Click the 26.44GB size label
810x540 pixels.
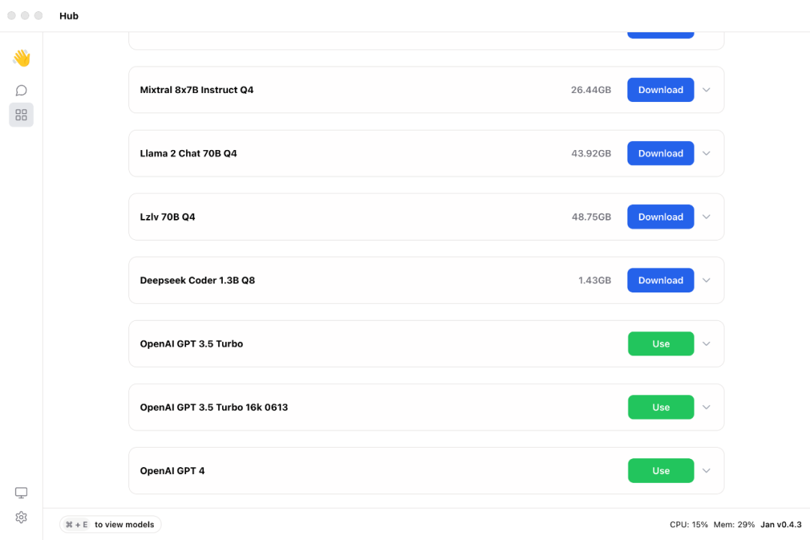coord(590,90)
